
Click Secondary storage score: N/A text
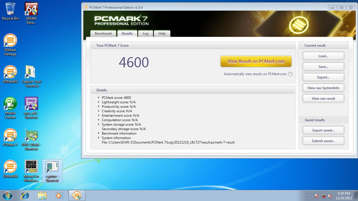(124, 129)
